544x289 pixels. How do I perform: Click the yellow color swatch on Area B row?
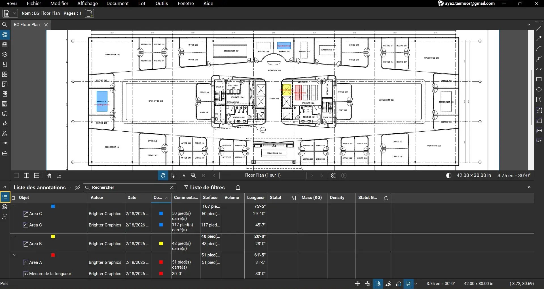coord(161,243)
